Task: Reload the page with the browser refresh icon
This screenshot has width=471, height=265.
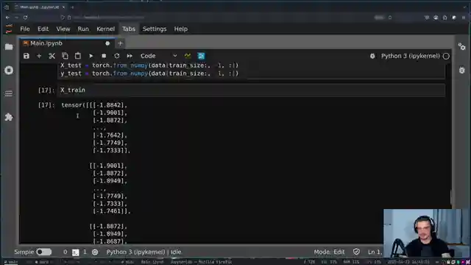Action: tap(26, 18)
